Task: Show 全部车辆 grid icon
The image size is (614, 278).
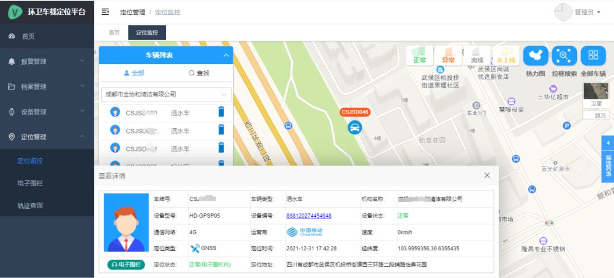Action: 593,56
